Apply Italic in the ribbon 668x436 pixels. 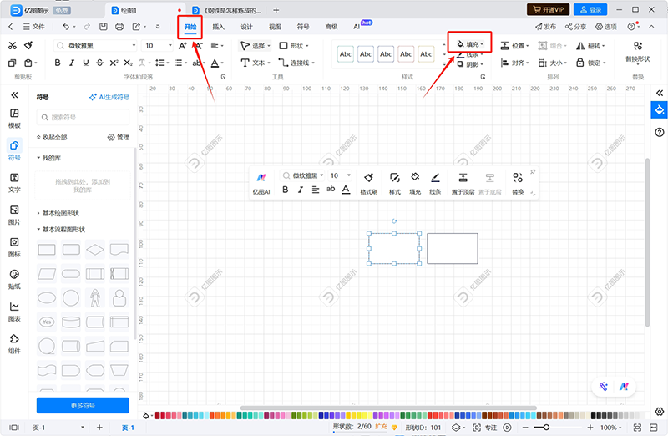coord(72,63)
